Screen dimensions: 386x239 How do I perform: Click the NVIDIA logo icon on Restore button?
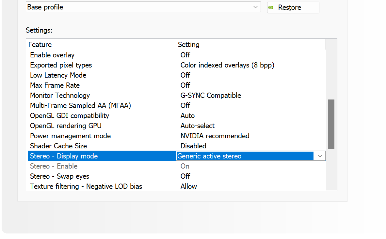pos(271,7)
